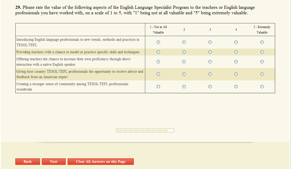
Task: Choose rating 2 for sense of community row
Action: click(x=184, y=87)
